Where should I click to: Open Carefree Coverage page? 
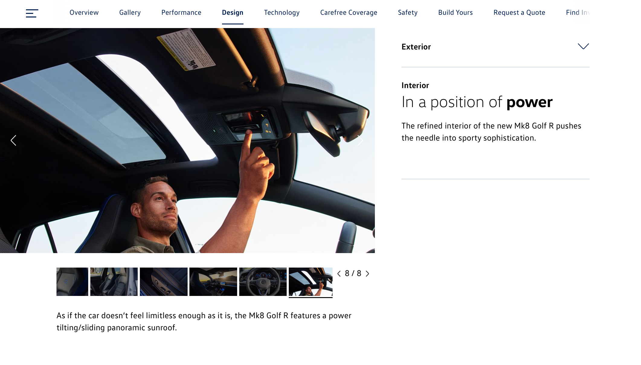point(349,13)
